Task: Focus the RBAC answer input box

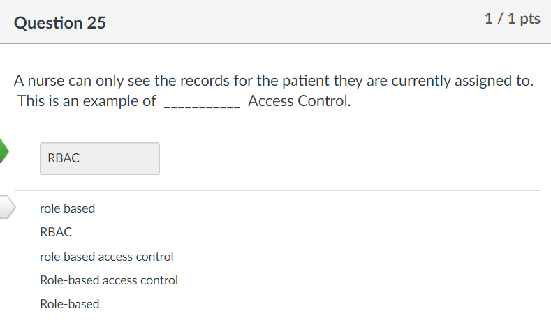Action: 100,158
